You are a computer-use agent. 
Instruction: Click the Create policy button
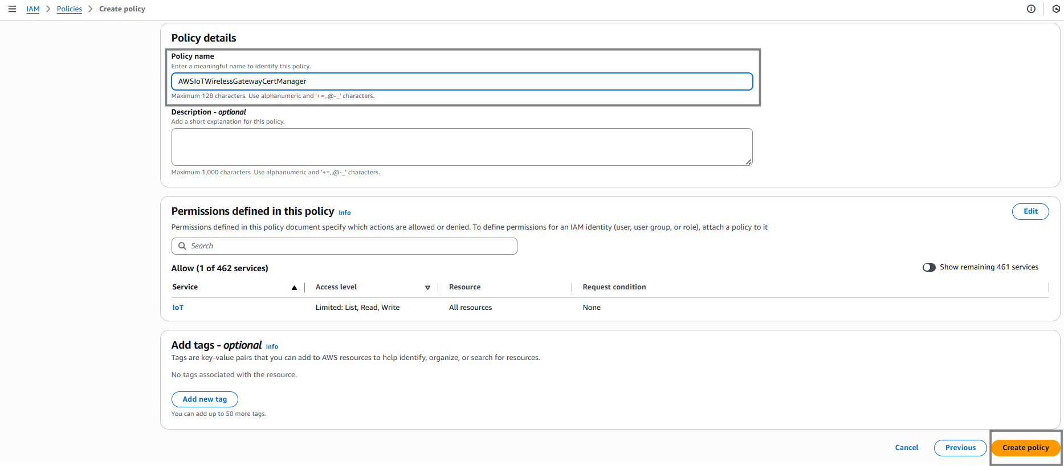coord(1026,448)
